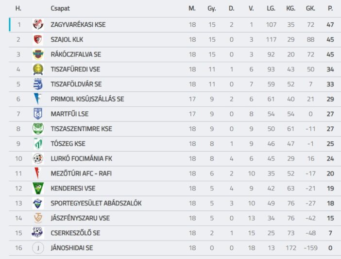Click the Zagyvarékasi KSE team logo
Image resolution: width=341 pixels, height=259 pixels.
pyautogui.click(x=37, y=25)
